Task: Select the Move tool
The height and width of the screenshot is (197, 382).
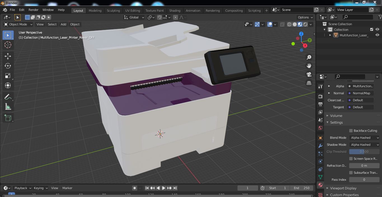Action: click(8, 56)
